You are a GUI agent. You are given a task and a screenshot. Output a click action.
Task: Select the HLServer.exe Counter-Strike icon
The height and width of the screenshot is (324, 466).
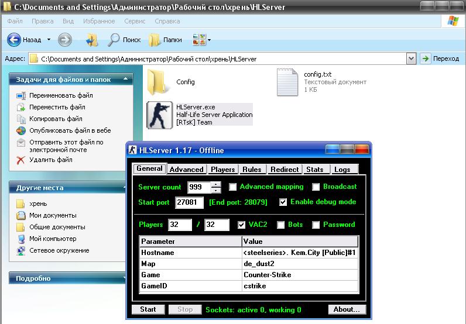160,115
